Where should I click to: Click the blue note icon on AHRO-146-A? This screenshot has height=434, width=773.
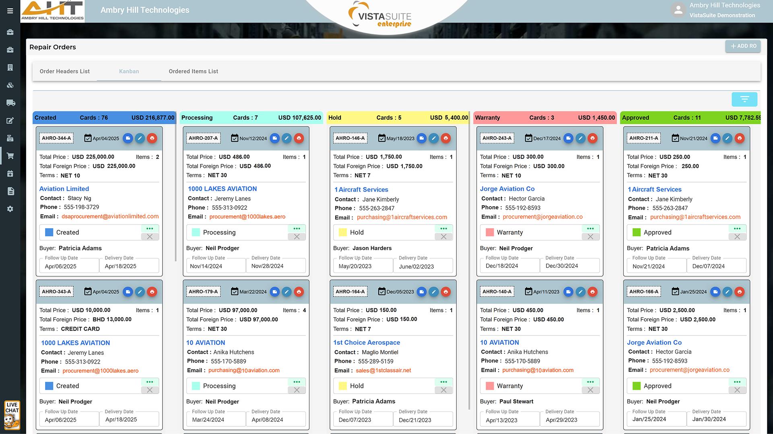pos(421,138)
